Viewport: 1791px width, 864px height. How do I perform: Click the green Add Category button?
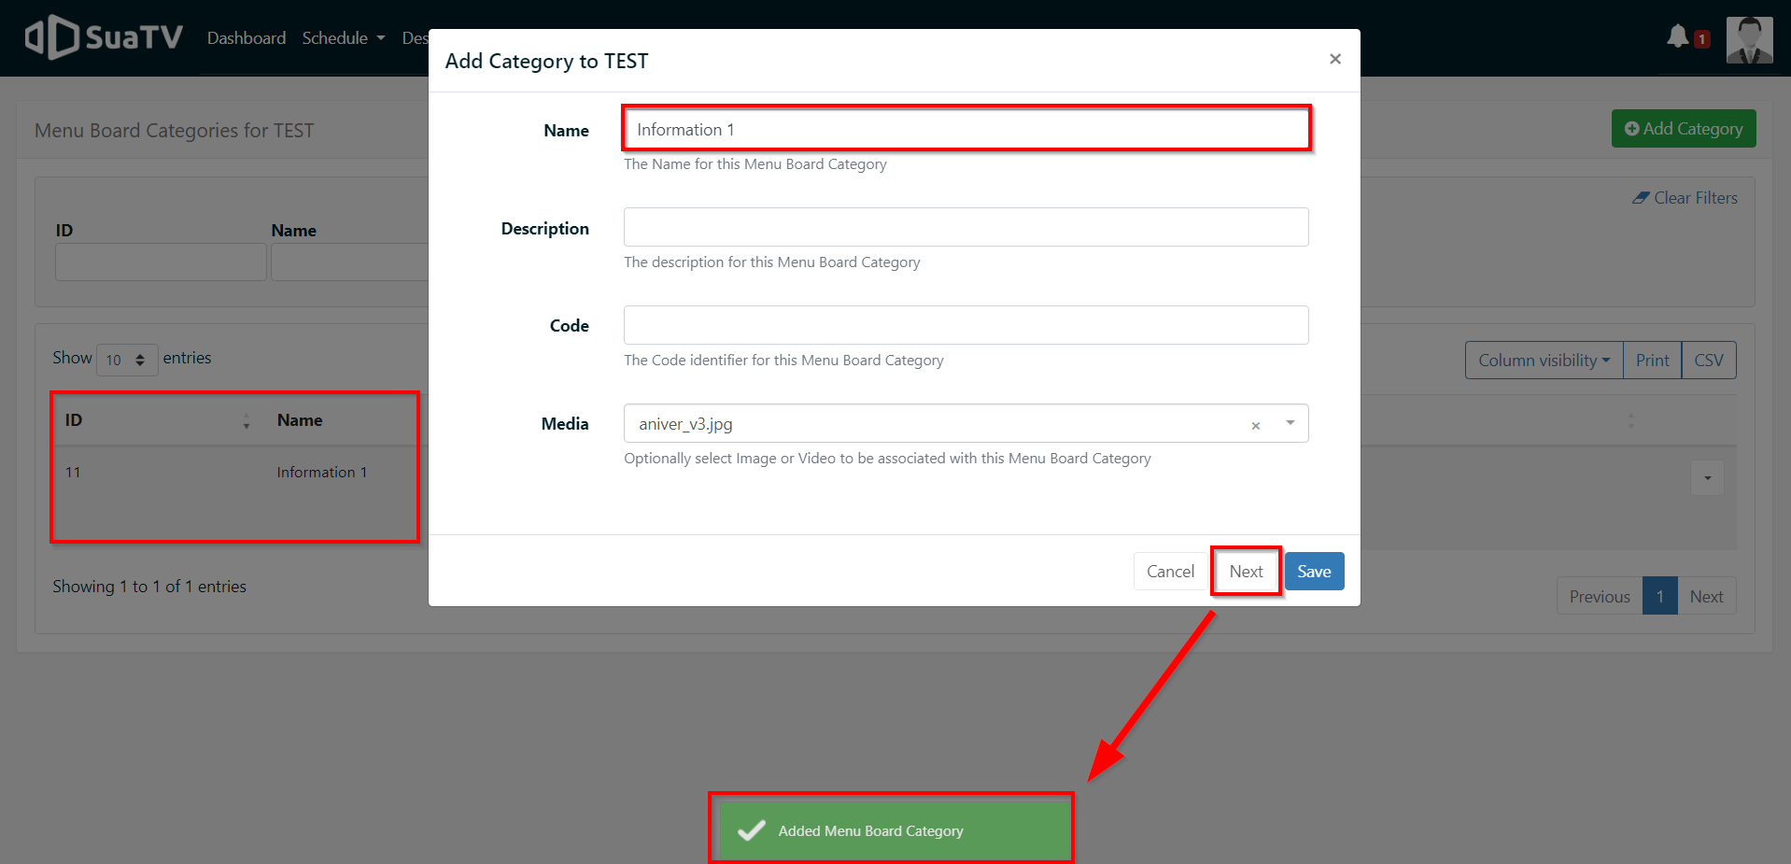[x=1684, y=129]
